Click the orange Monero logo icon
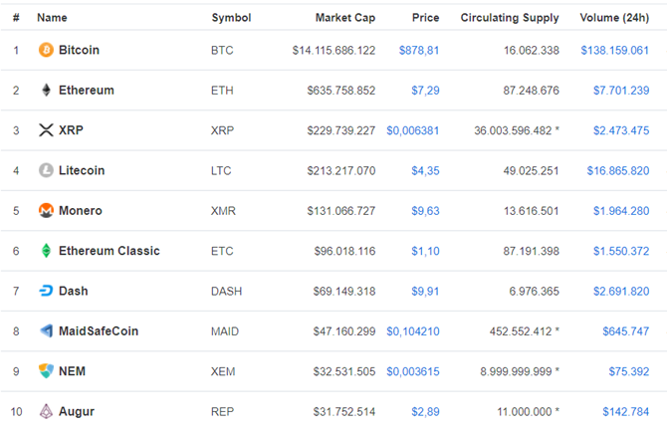Image resolution: width=667 pixels, height=430 pixels. pyautogui.click(x=46, y=211)
